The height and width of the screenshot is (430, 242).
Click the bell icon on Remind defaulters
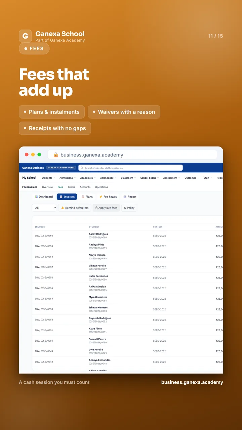coord(63,208)
